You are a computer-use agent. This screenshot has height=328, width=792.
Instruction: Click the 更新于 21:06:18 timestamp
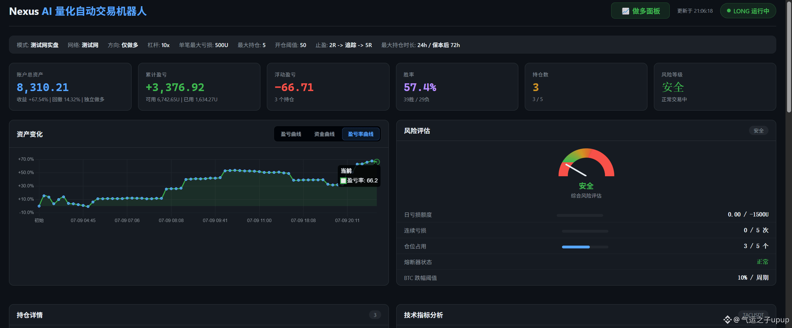[695, 11]
